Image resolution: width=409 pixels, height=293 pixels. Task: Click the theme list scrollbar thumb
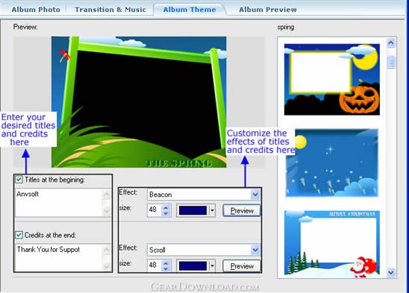391,62
